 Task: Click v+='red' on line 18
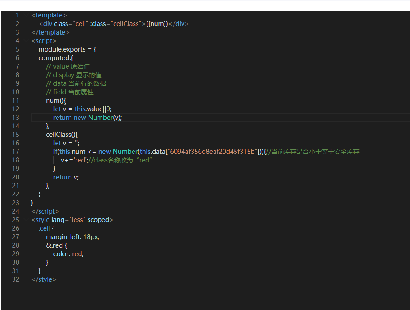pyautogui.click(x=73, y=160)
